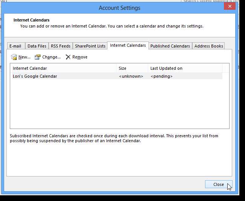Click the Change settings icon
This screenshot has height=201, width=245.
(x=38, y=57)
